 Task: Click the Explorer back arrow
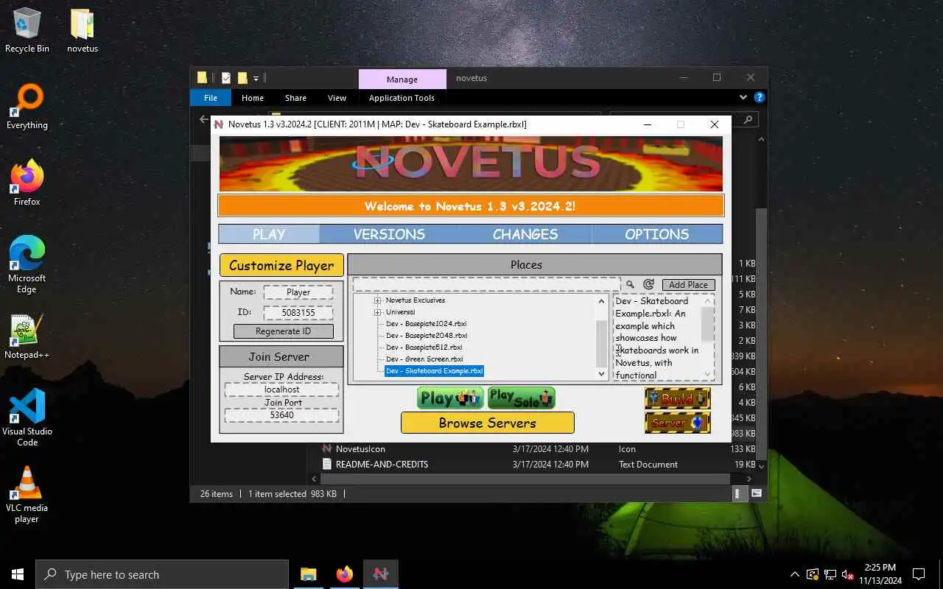(x=204, y=119)
